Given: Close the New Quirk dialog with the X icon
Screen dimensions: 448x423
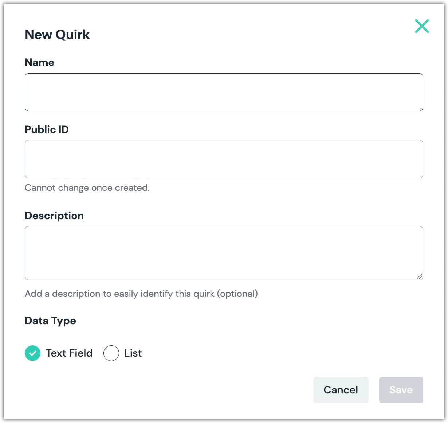Looking at the screenshot, I should (422, 26).
